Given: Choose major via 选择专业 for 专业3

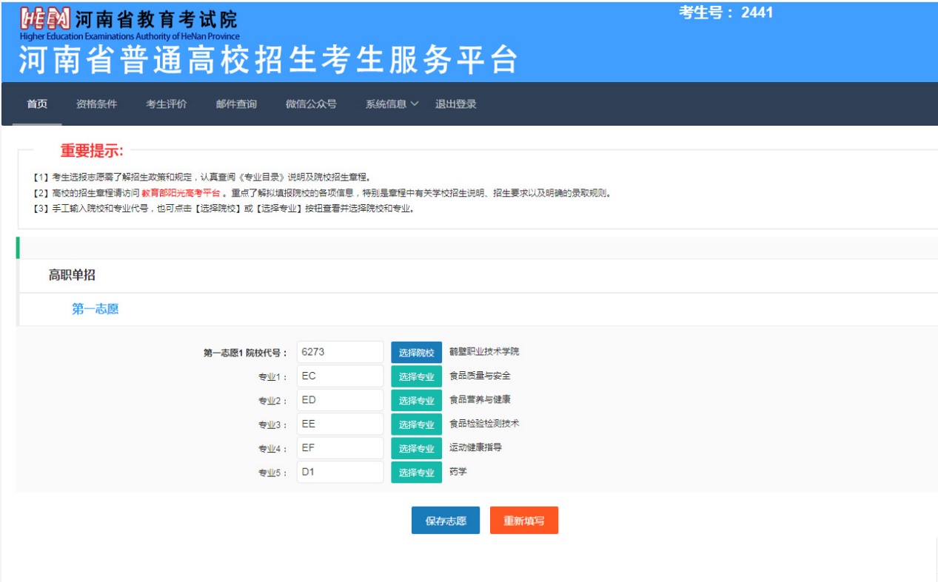Looking at the screenshot, I should (416, 424).
